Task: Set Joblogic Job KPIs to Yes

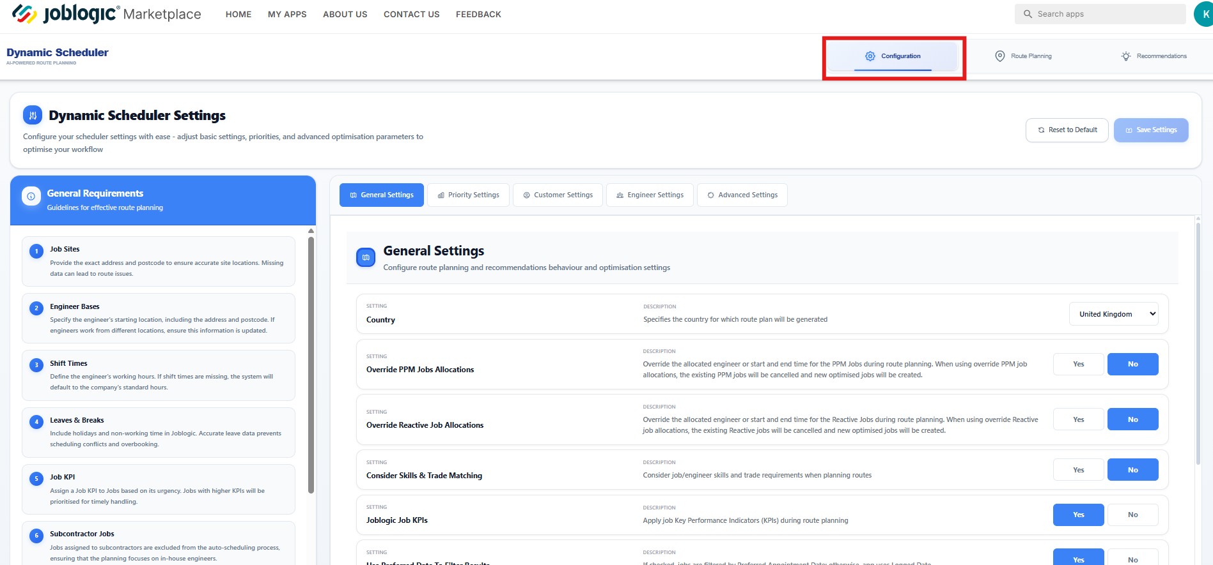Action: [x=1078, y=515]
